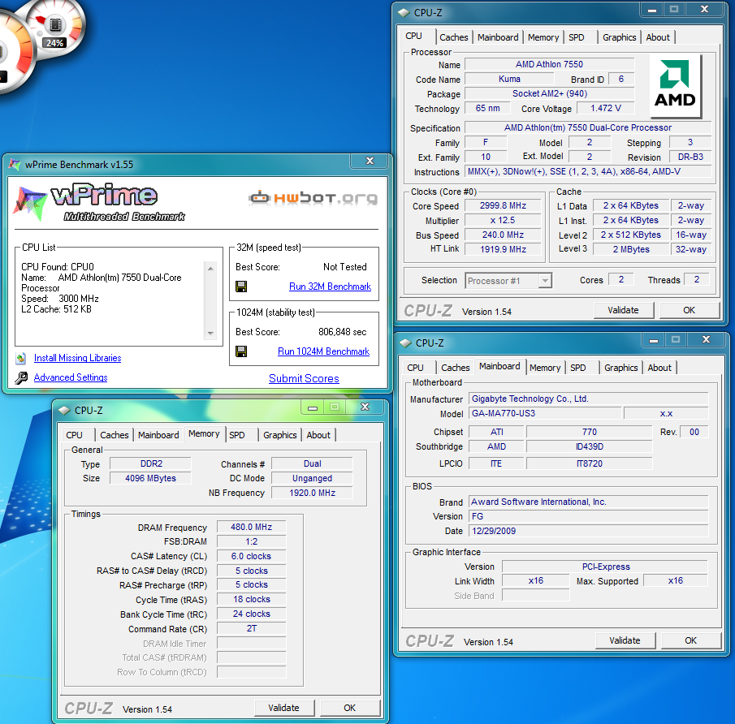735x724 pixels.
Task: Click the wPrime logo graphic
Action: pos(99,203)
